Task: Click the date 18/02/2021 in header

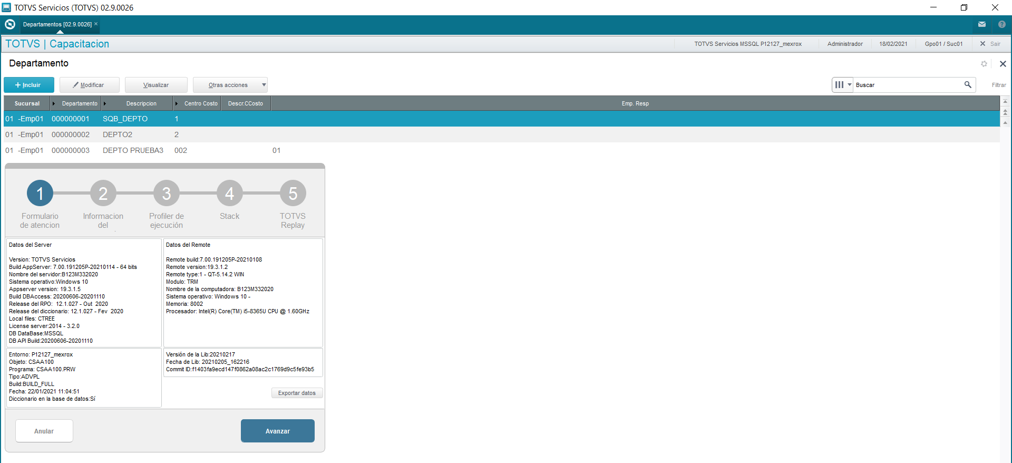Action: (893, 44)
